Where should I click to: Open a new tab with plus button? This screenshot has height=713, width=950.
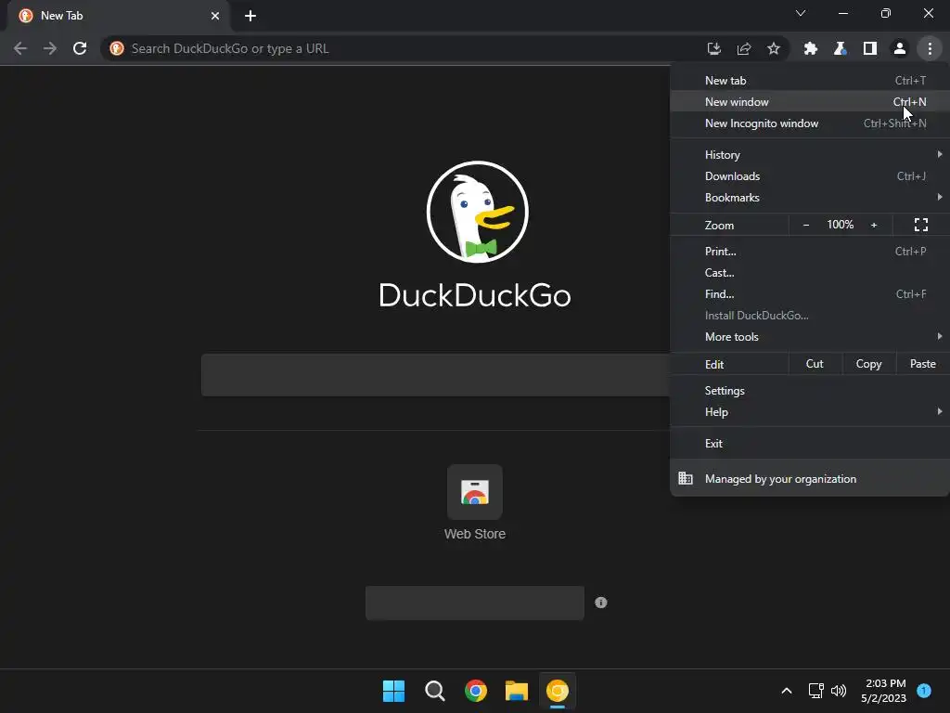point(250,16)
